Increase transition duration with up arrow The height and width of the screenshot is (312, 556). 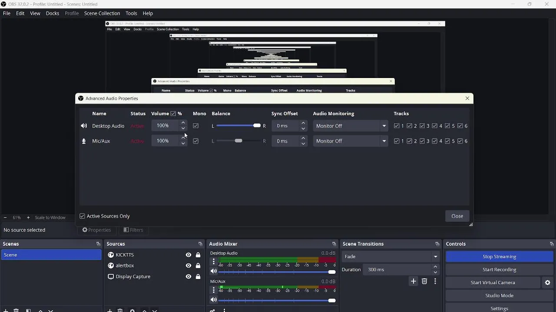tap(436, 267)
